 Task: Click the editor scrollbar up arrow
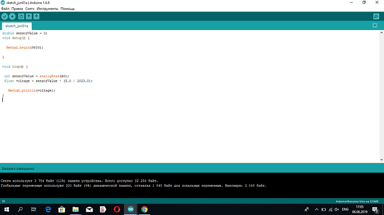[382, 33]
